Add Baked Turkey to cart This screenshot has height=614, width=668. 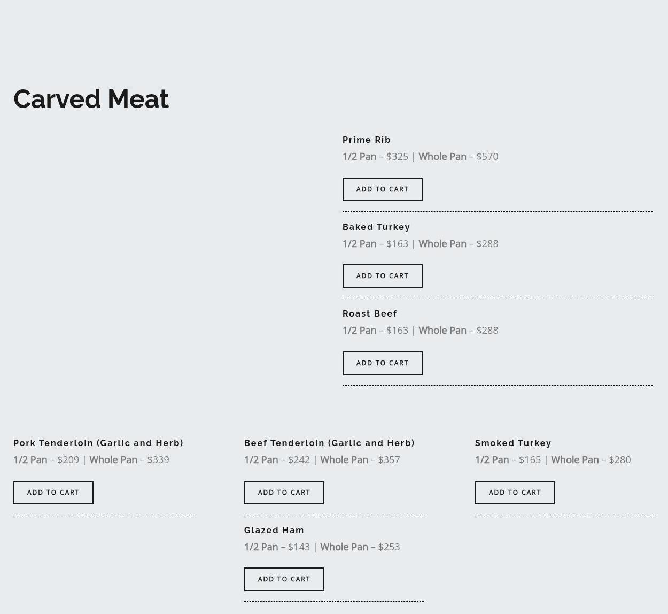coord(382,276)
